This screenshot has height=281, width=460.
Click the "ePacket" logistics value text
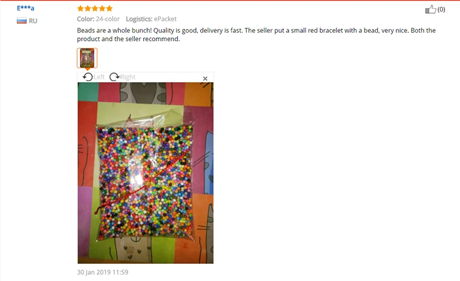(x=165, y=19)
